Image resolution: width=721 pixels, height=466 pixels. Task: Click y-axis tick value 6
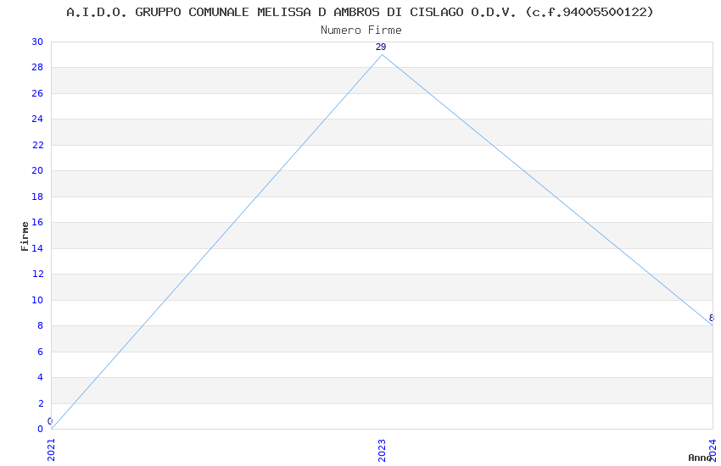point(41,352)
